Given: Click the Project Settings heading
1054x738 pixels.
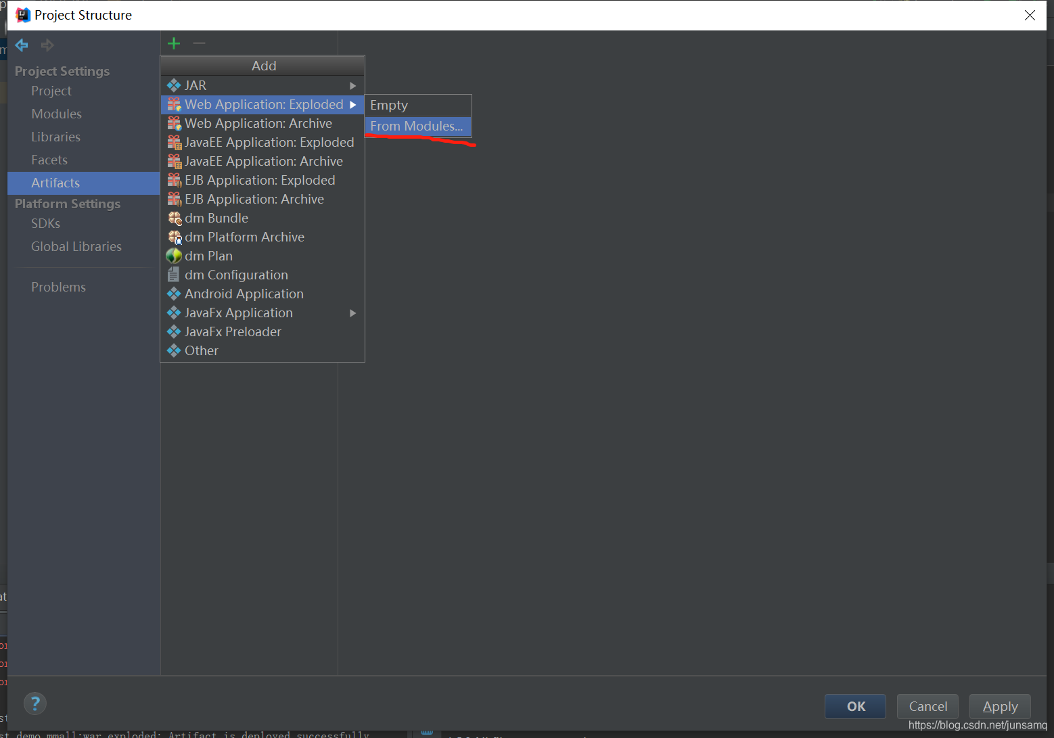Looking at the screenshot, I should click(62, 71).
